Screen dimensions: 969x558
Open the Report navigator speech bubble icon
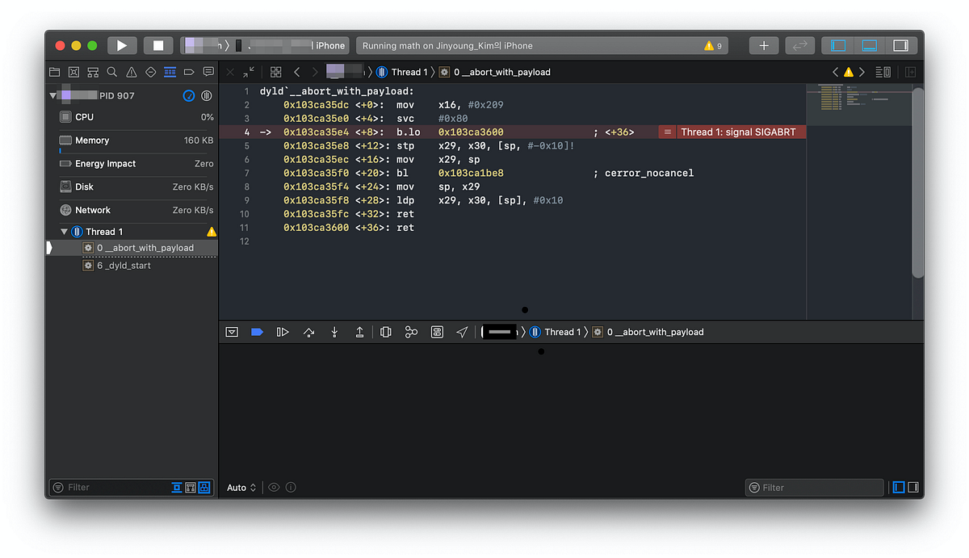(x=208, y=71)
